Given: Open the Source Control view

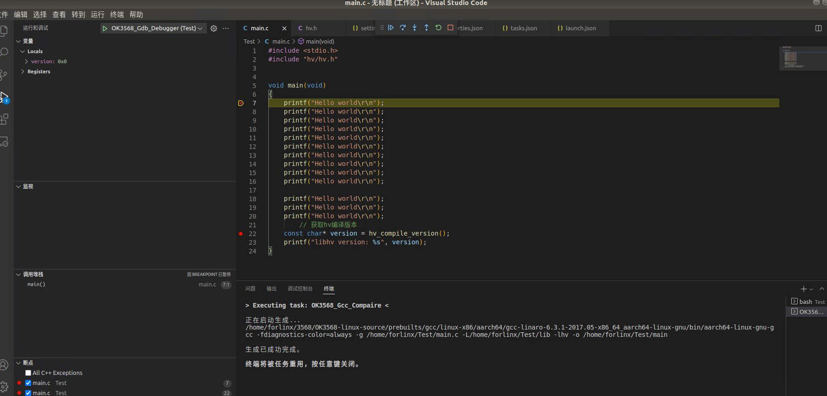Looking at the screenshot, I should 4,75.
